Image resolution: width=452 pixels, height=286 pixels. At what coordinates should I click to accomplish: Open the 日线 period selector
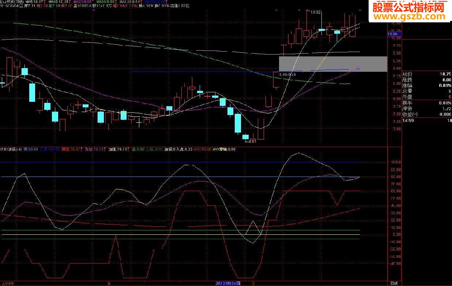(394, 283)
